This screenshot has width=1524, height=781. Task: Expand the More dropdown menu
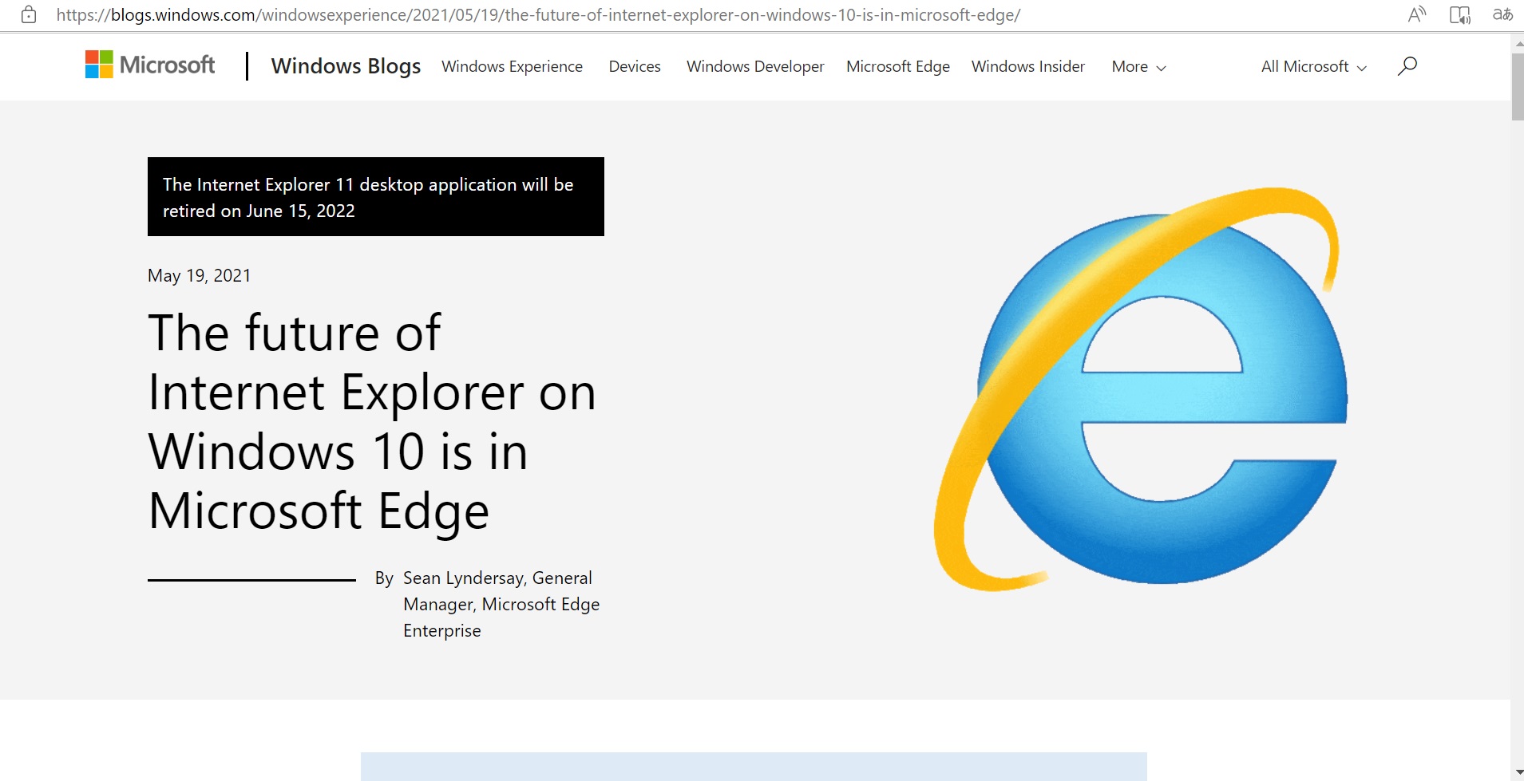[1138, 67]
